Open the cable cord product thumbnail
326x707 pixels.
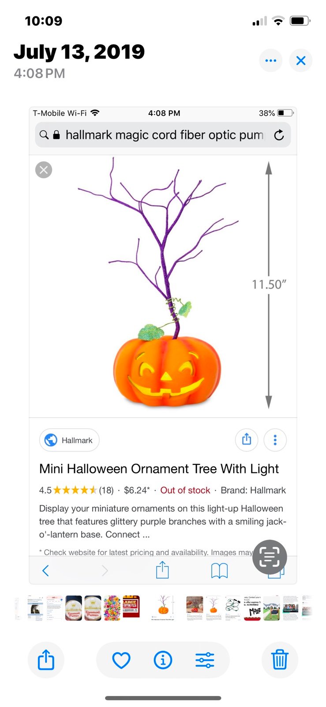click(x=232, y=608)
